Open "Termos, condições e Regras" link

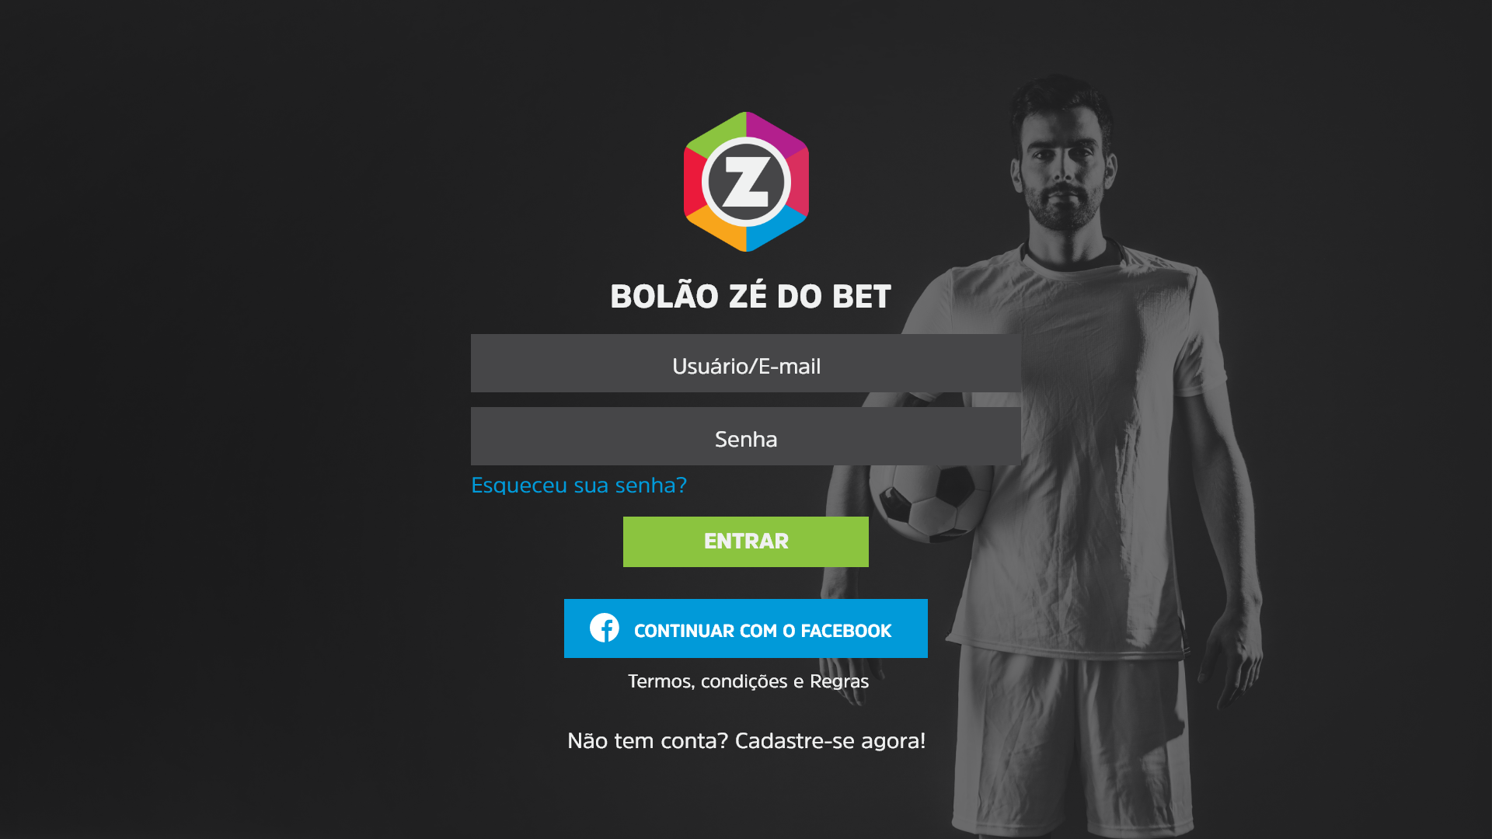pyautogui.click(x=748, y=681)
